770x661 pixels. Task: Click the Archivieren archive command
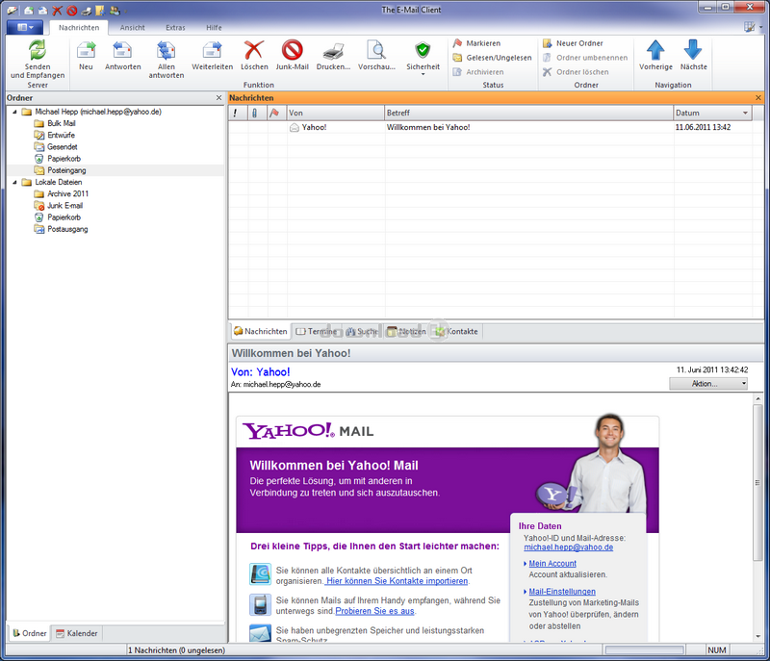(x=478, y=71)
